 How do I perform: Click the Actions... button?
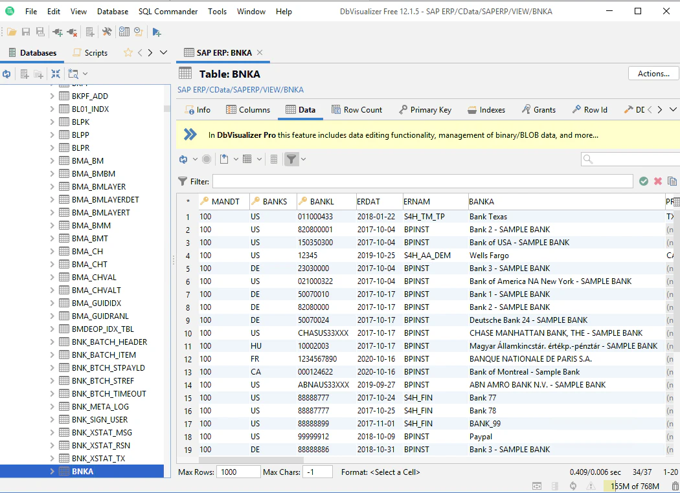click(653, 74)
